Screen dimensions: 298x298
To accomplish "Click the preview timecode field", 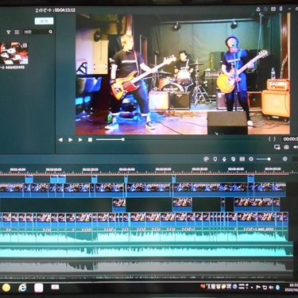I will click(x=290, y=139).
